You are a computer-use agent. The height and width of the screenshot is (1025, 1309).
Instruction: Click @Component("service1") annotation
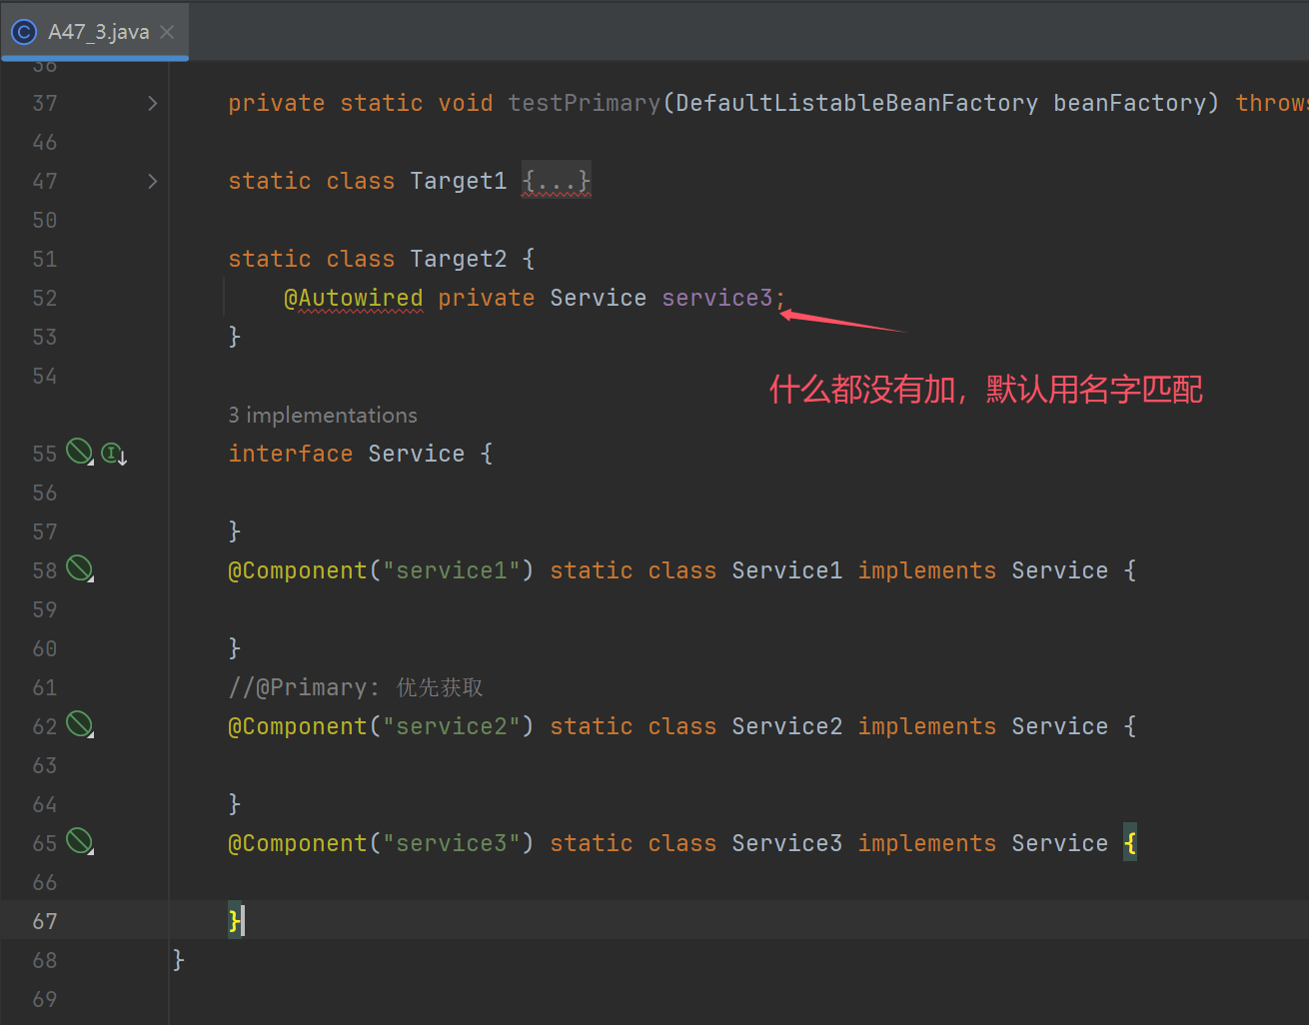[x=381, y=570]
